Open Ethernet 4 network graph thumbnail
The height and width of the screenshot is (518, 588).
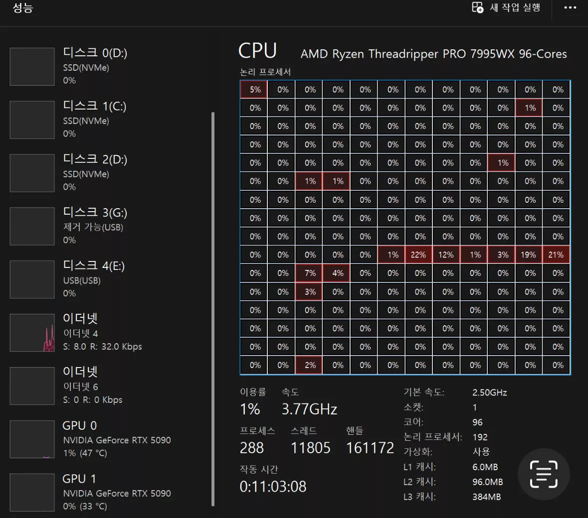pos(32,333)
